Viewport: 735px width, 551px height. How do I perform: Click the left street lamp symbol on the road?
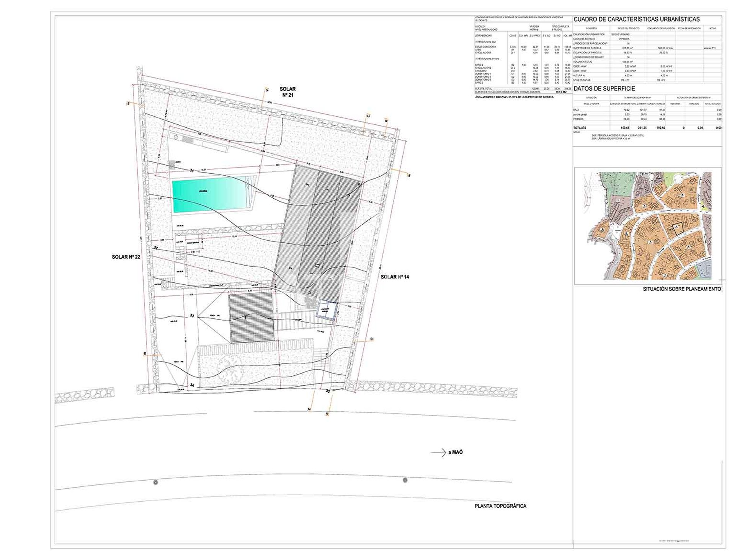156,483
